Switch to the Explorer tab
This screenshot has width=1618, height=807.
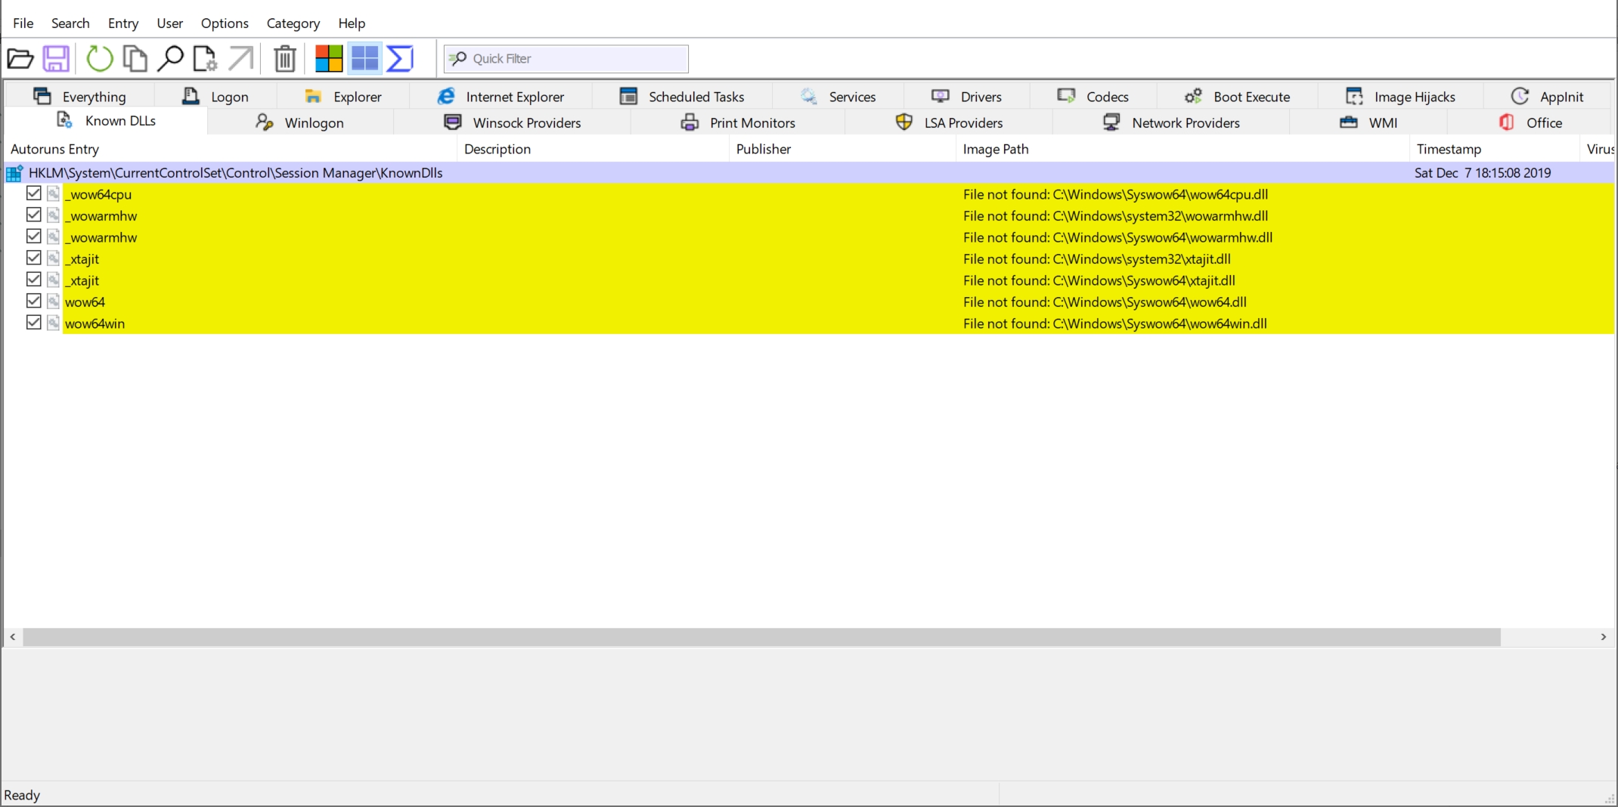coord(343,96)
